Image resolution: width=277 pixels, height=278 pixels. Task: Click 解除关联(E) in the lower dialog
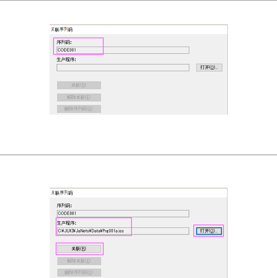79,261
